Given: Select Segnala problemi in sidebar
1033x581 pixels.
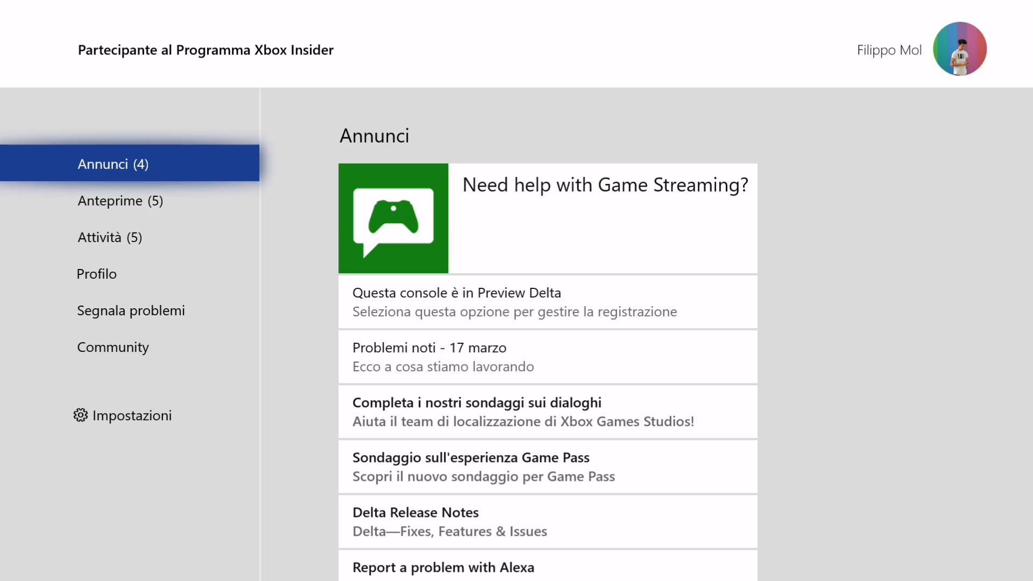Looking at the screenshot, I should (131, 310).
